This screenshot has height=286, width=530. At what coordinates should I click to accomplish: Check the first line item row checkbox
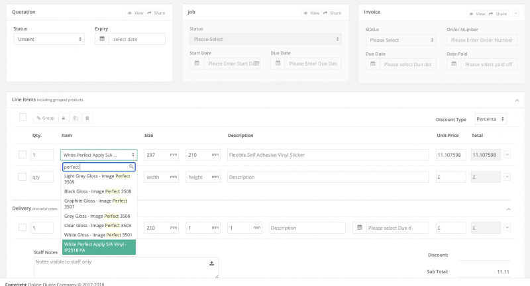pos(23,154)
